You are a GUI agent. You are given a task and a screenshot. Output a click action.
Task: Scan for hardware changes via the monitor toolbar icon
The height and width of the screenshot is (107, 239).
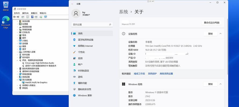tap(45, 17)
